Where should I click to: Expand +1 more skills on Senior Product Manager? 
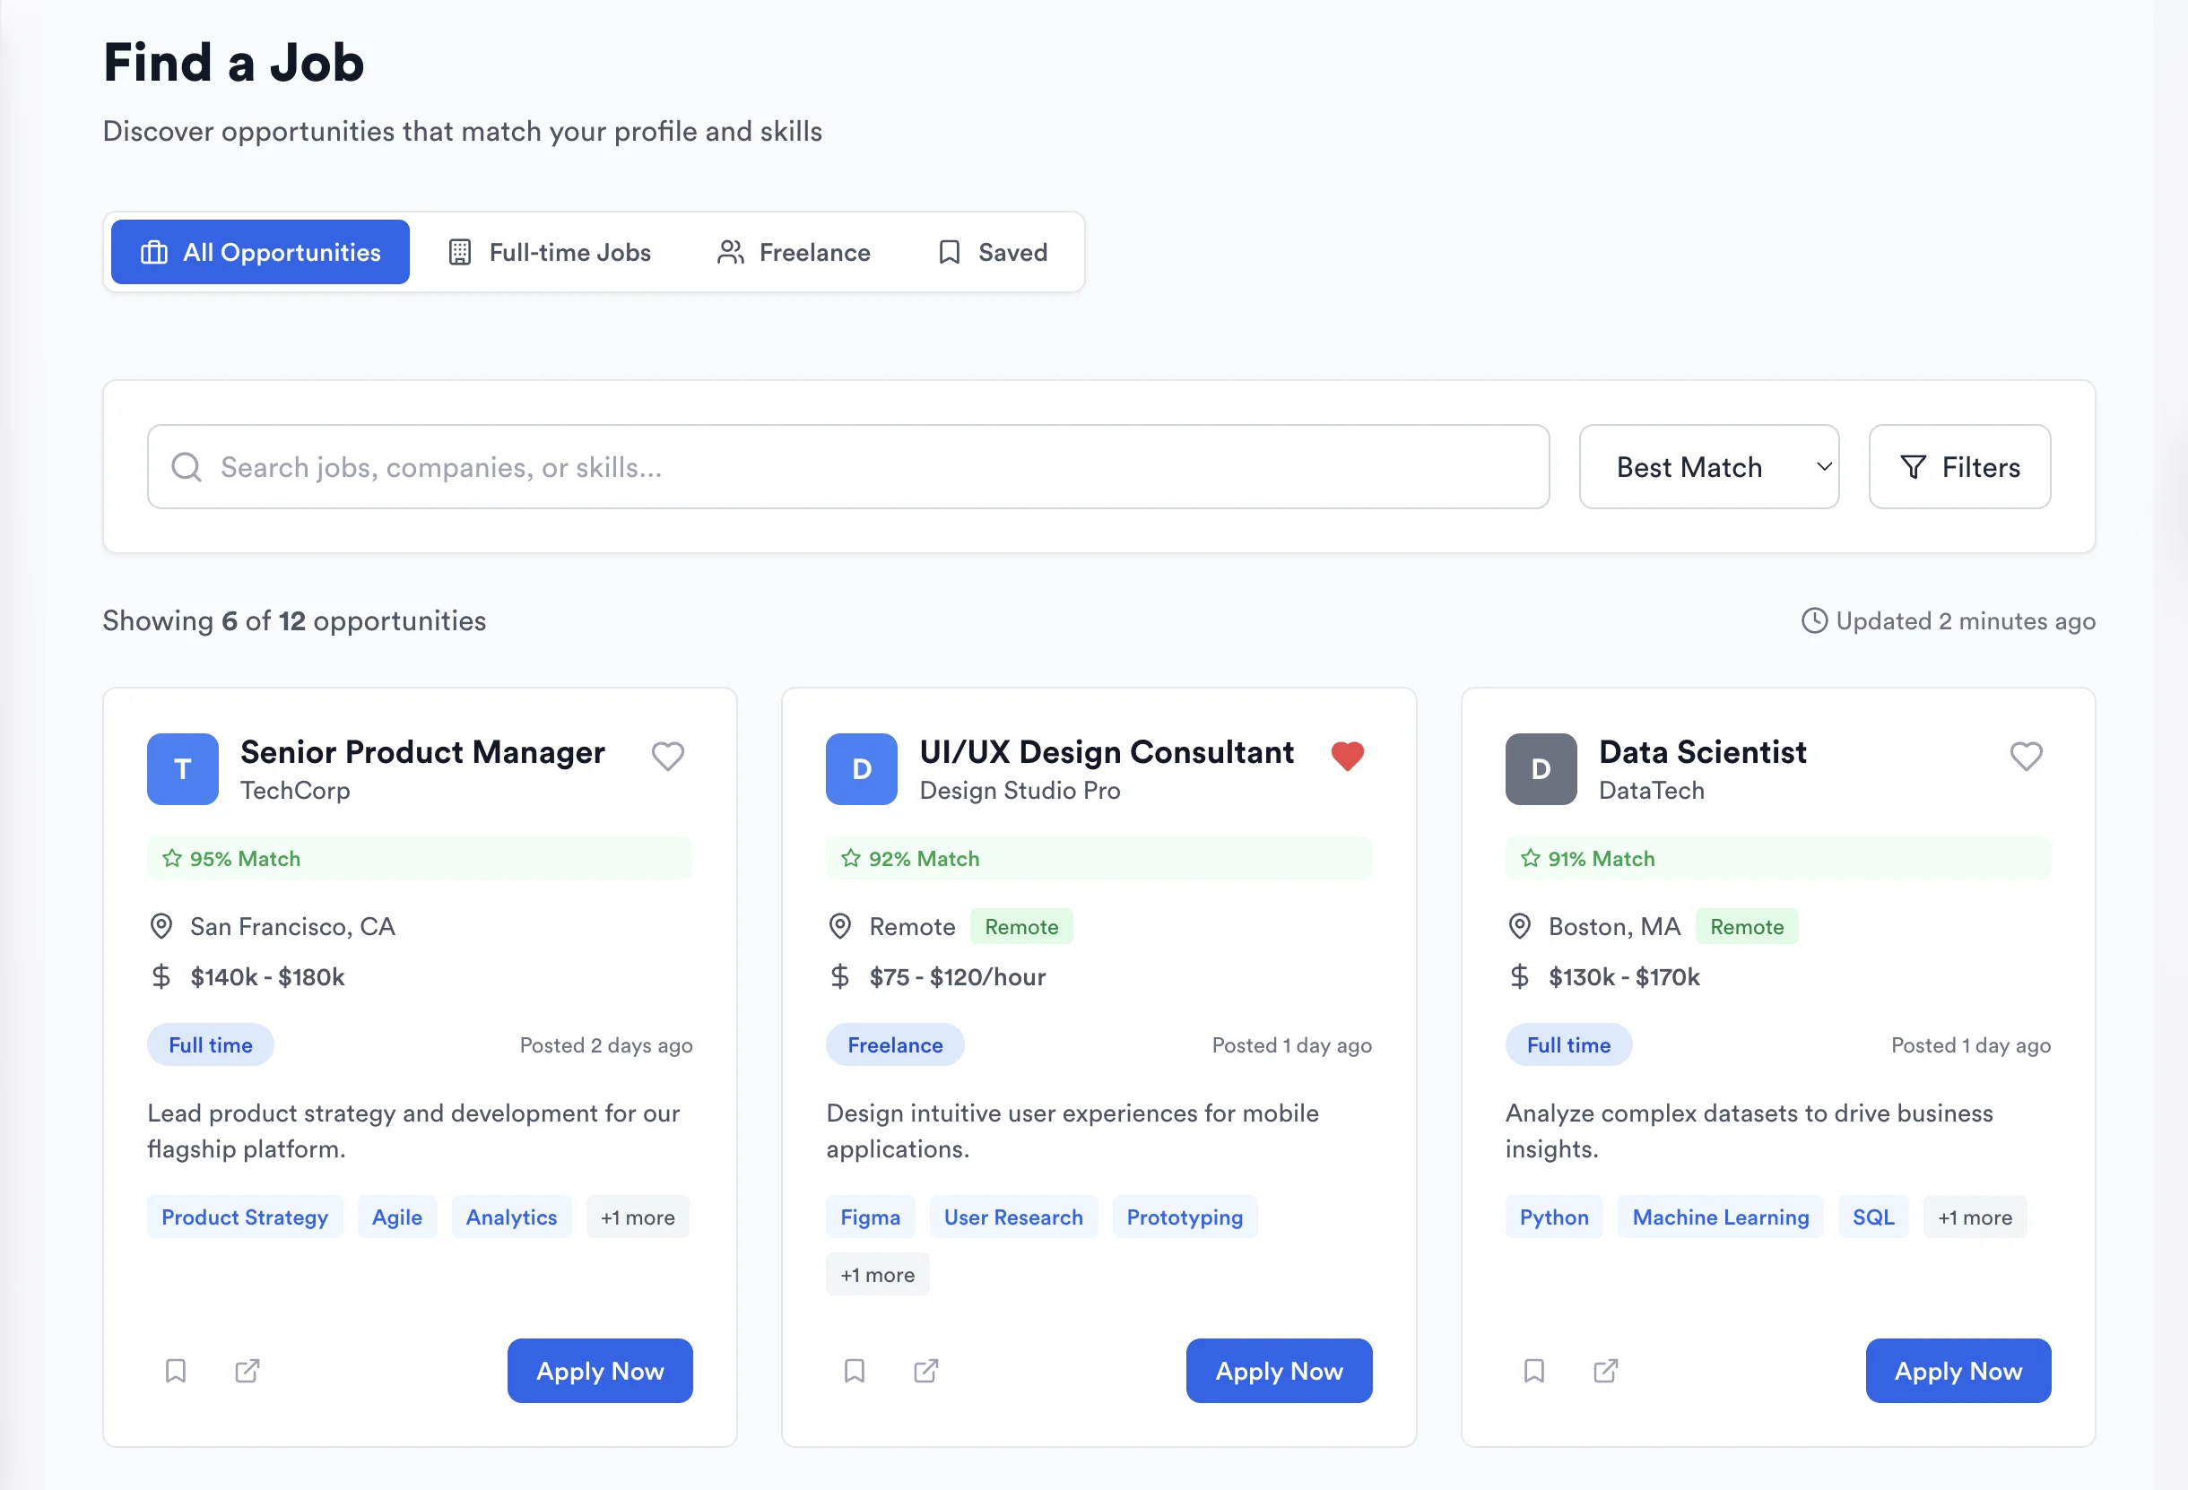point(638,1216)
